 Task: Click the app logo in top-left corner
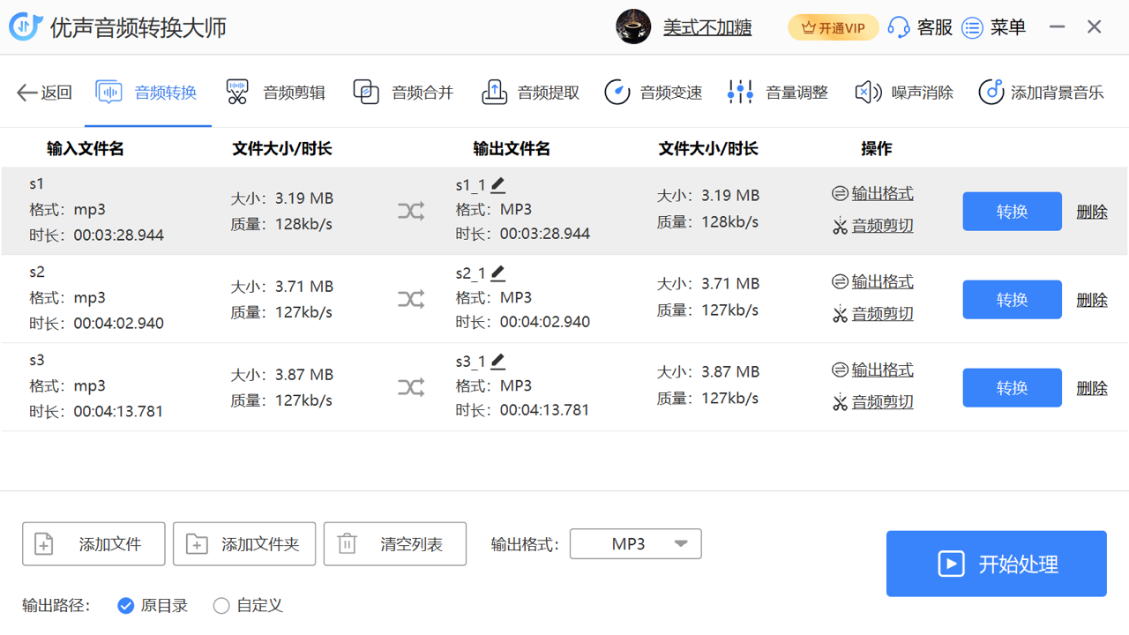pos(26,27)
